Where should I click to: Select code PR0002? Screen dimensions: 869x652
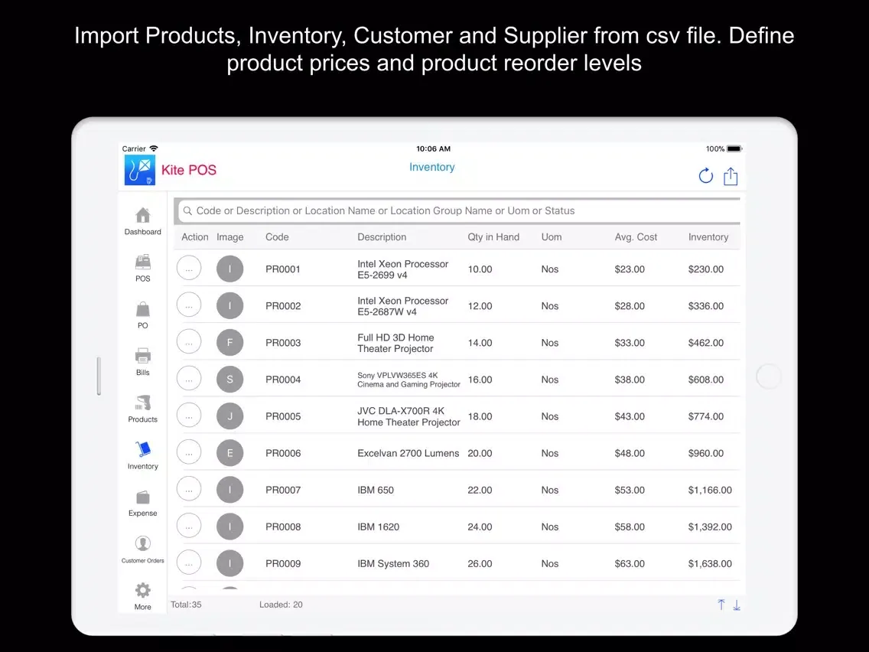coord(283,306)
